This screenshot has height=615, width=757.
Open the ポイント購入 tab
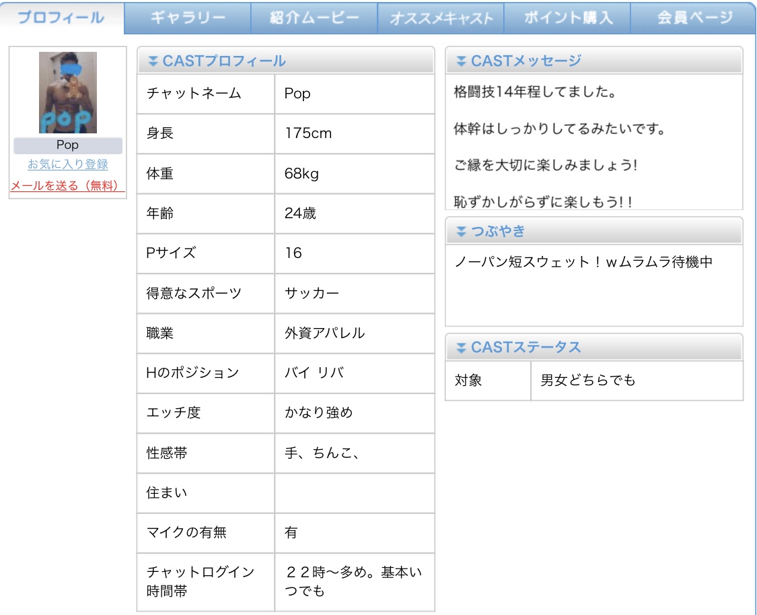(x=567, y=18)
